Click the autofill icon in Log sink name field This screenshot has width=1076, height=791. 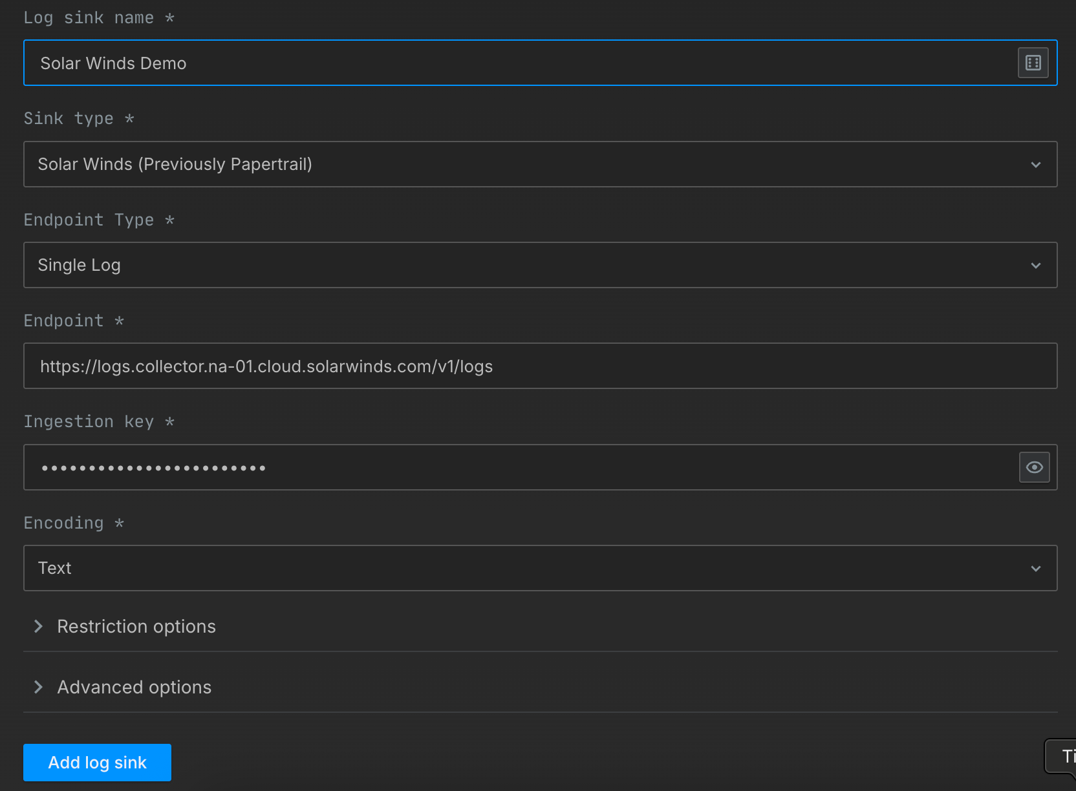pos(1033,63)
